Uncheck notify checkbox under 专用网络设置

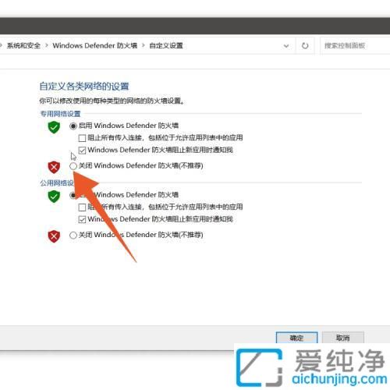[82, 151]
